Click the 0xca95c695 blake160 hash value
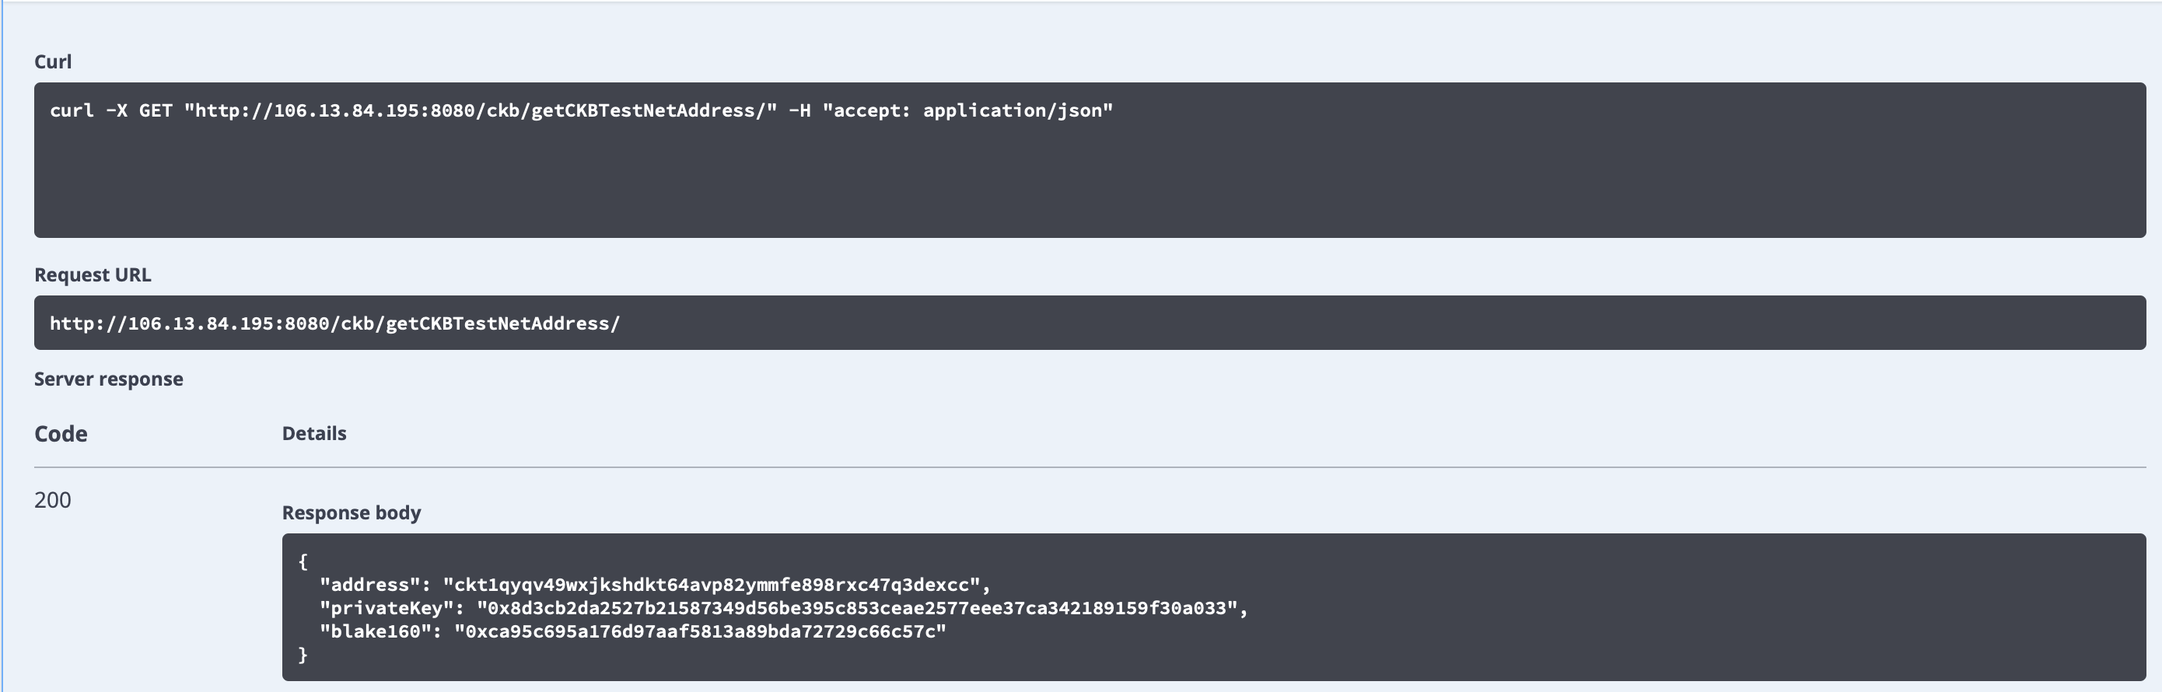This screenshot has width=2162, height=692. click(700, 631)
